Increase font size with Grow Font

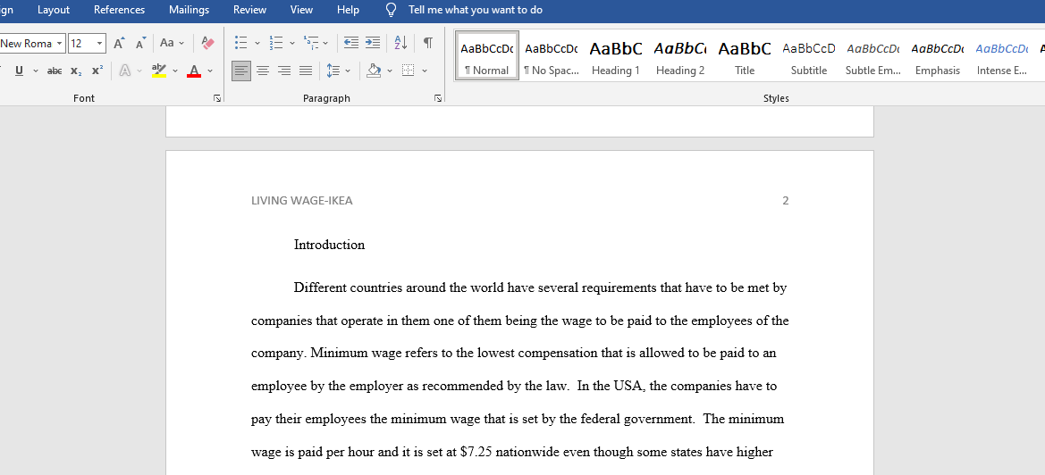[x=119, y=43]
